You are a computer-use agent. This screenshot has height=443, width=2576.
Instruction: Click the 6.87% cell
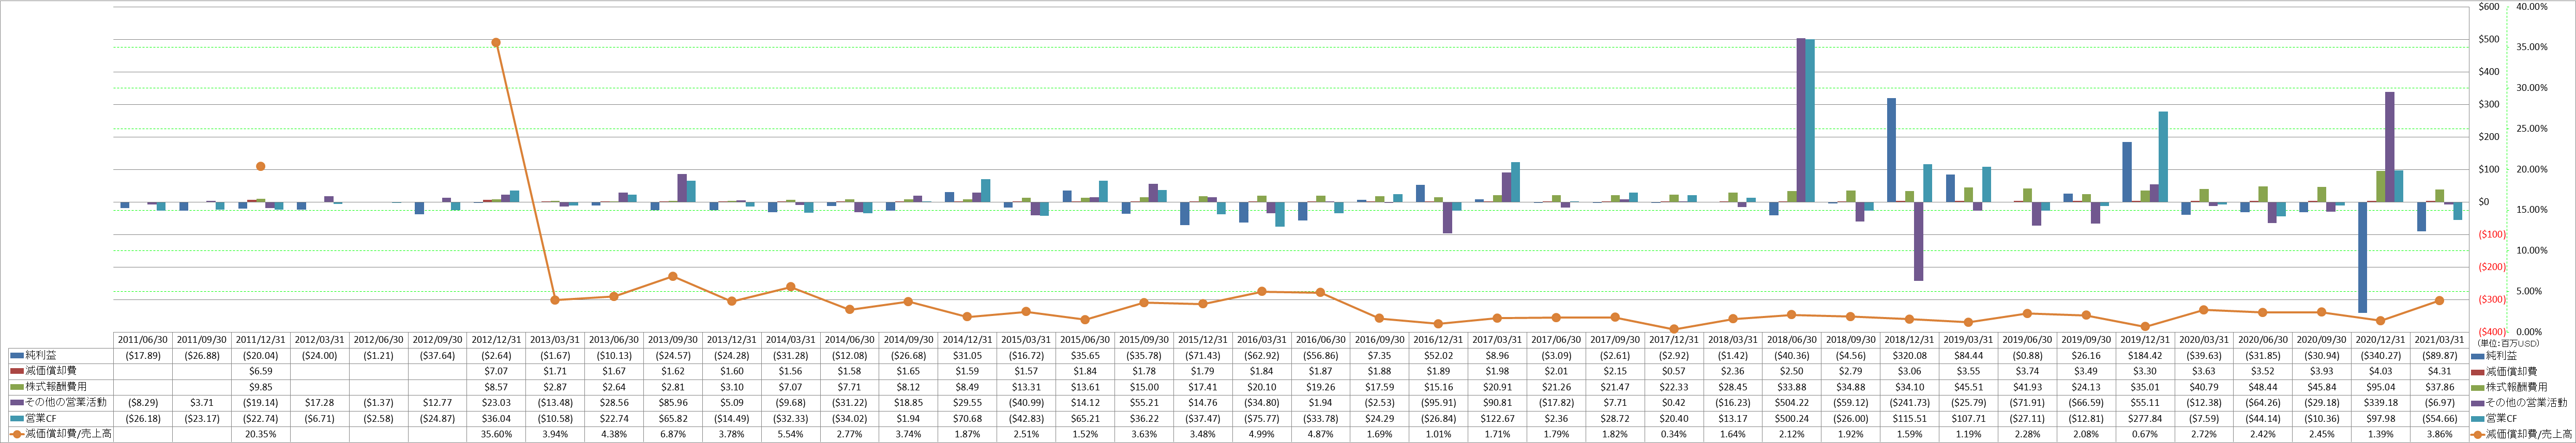673,434
